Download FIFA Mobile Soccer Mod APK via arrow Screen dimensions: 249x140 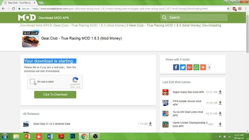(220, 103)
